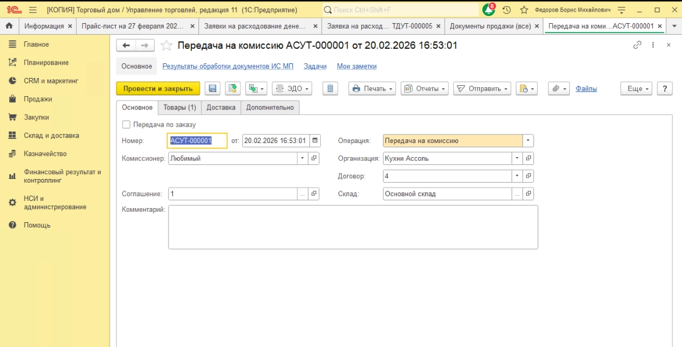
Task: Open form more actions vertical dots
Action: pos(653,45)
